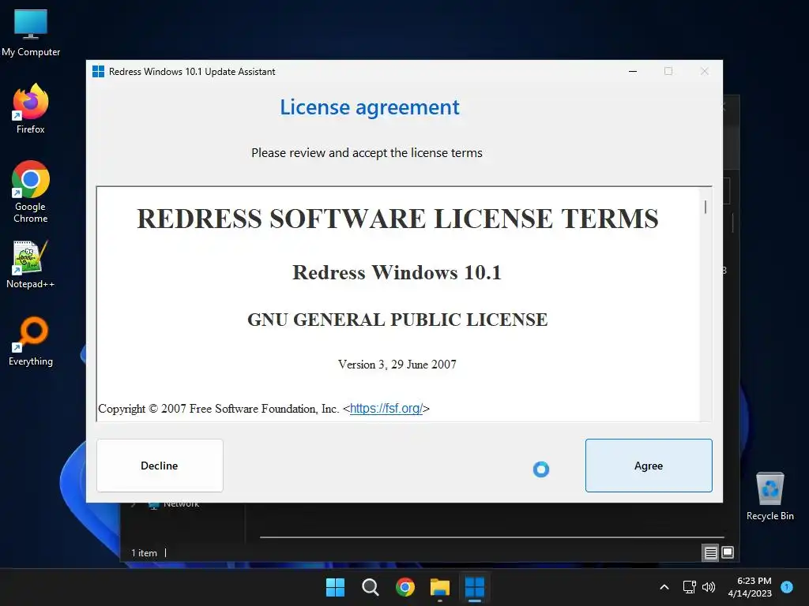Open Notepad++ desktop shortcut

(x=31, y=264)
